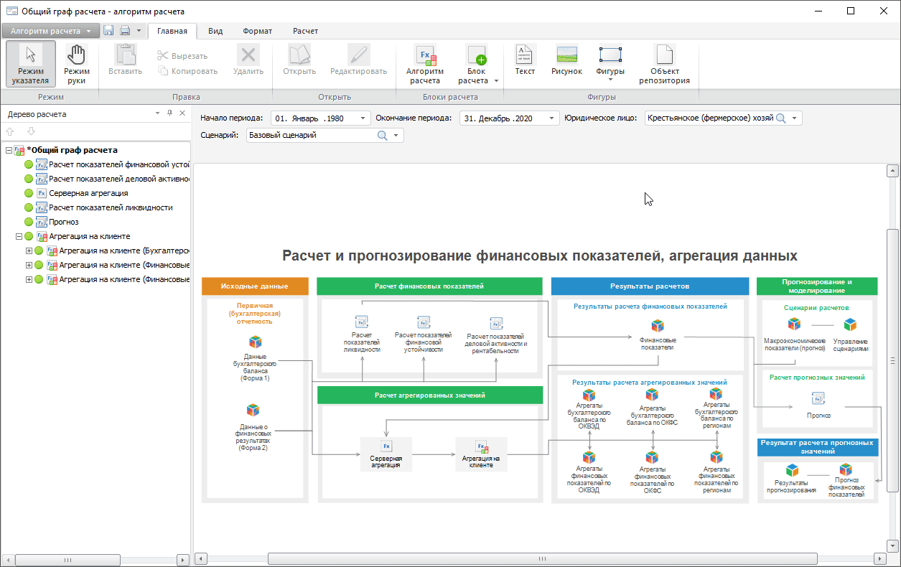Open the Алгоритм расчета application menu dropdown
Screen dimensions: 901x567
tap(50, 31)
